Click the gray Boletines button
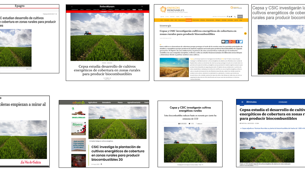 pos(240,17)
